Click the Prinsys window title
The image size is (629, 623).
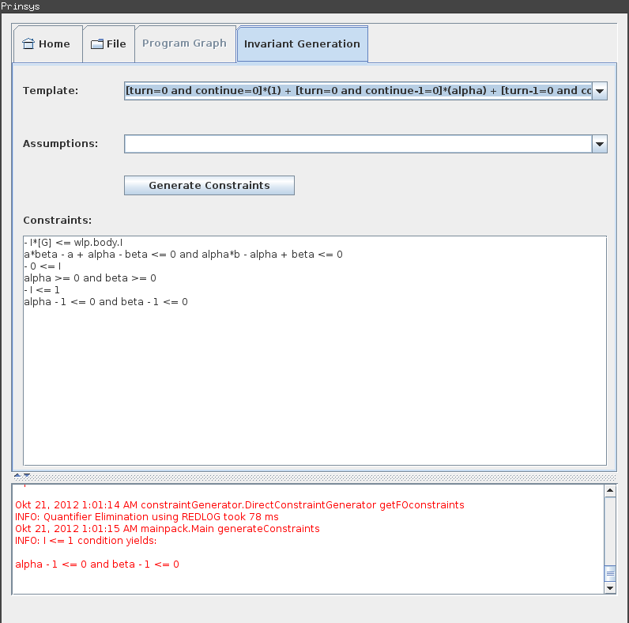point(20,6)
